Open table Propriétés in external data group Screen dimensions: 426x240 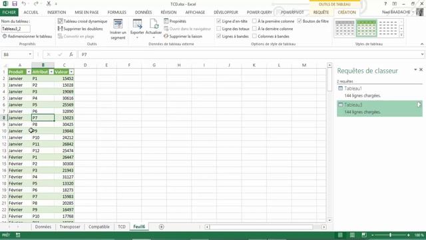pyautogui.click(x=175, y=21)
